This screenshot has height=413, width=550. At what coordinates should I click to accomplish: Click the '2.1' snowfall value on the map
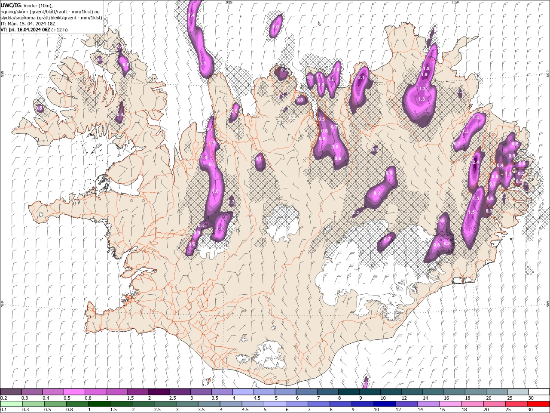(361, 78)
